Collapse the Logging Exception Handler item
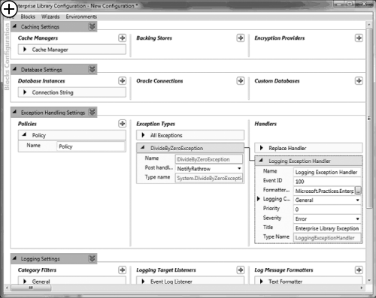Image resolution: width=376 pixels, height=298 pixels. coord(261,161)
